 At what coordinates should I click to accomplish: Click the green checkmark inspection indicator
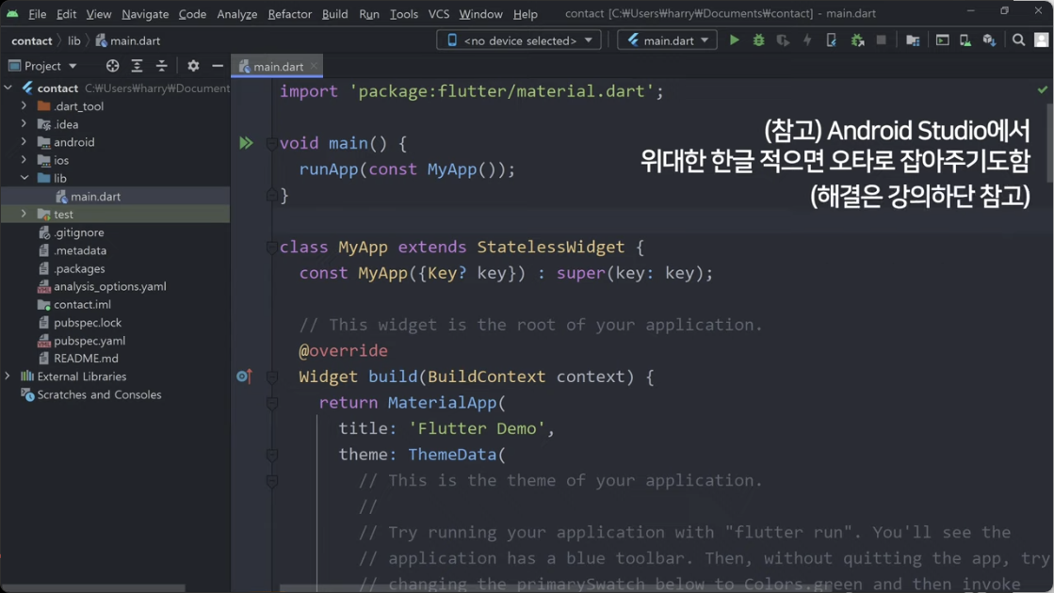point(1042,90)
